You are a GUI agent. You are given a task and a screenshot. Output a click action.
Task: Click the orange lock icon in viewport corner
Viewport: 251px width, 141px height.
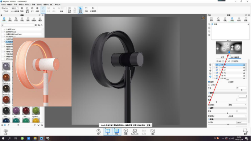[x=203, y=17]
